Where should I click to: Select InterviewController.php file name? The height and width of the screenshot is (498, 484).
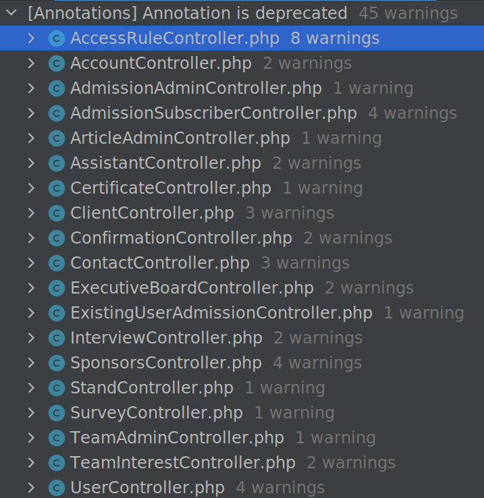[x=166, y=338]
